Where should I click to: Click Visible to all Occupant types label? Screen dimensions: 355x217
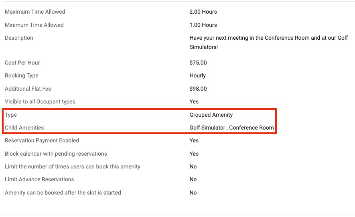(x=41, y=101)
